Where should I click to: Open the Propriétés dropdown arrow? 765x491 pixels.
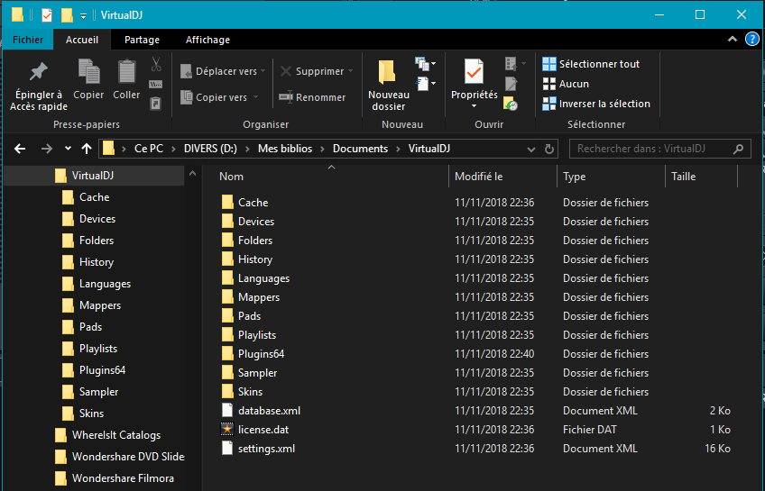click(474, 106)
